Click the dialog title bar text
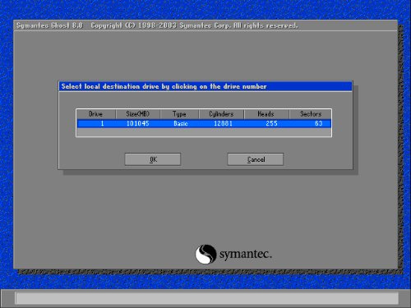Viewport: 411px width, 308px height. click(164, 86)
